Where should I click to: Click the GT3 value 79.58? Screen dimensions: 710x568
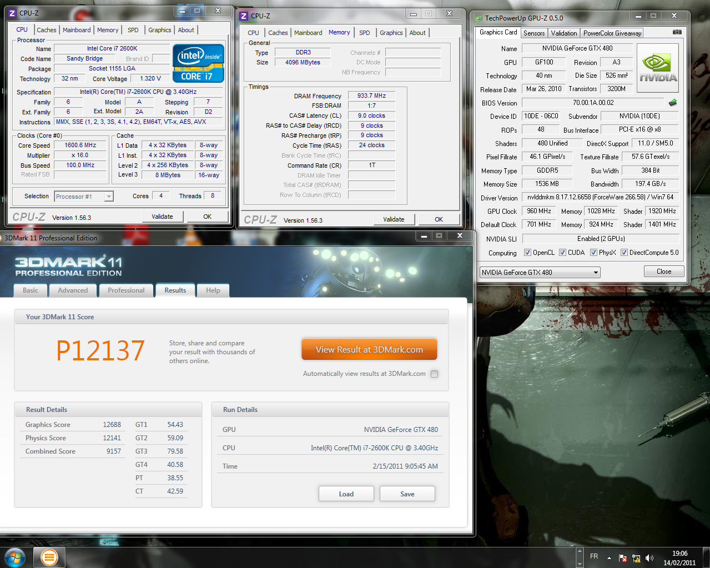coord(175,451)
